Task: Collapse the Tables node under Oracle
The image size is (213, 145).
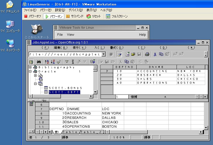Action: tap(35, 84)
